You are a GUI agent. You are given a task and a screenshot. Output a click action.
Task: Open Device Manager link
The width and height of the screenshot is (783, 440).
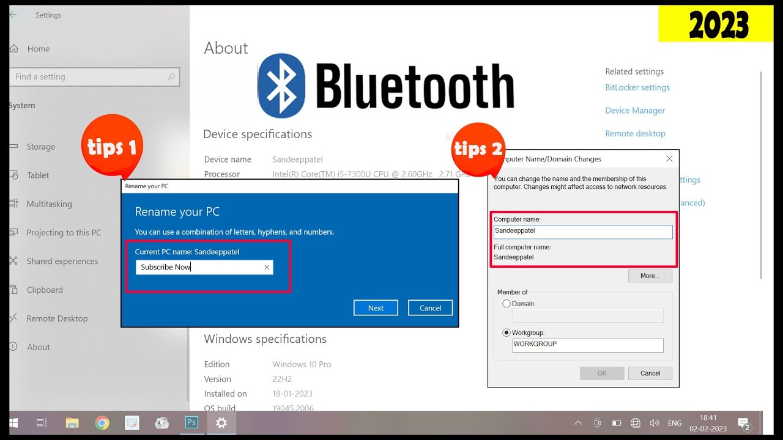click(635, 111)
